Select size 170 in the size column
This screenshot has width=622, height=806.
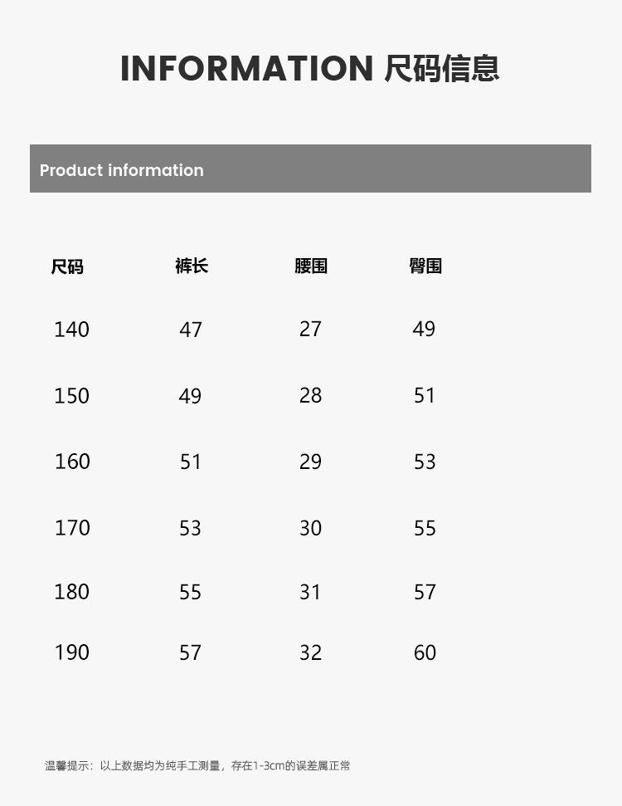coord(72,528)
